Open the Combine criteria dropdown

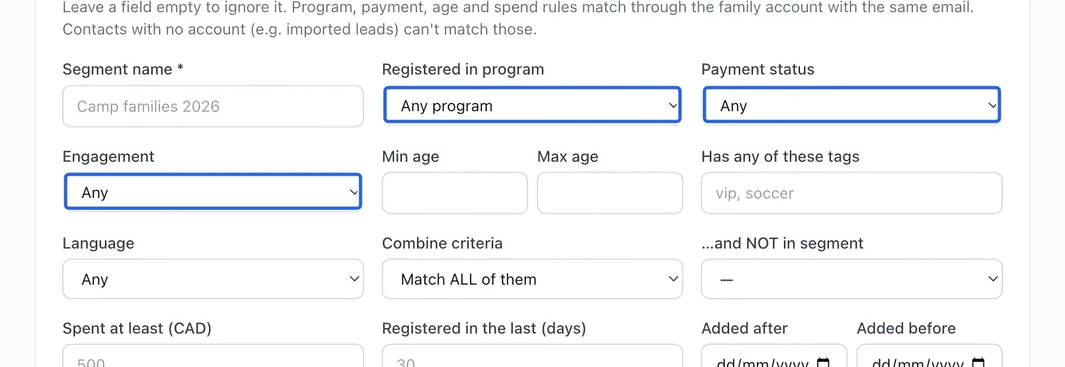point(532,279)
